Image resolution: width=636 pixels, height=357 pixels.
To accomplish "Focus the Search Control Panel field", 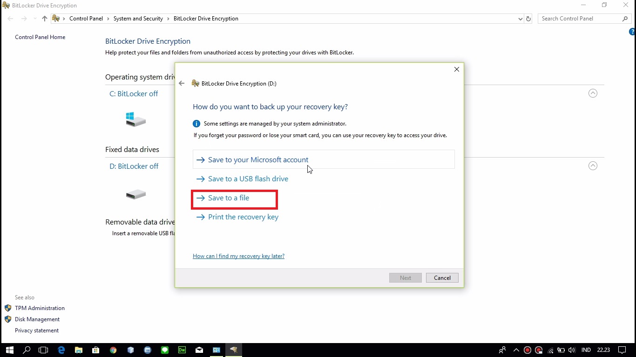I will coord(580,19).
